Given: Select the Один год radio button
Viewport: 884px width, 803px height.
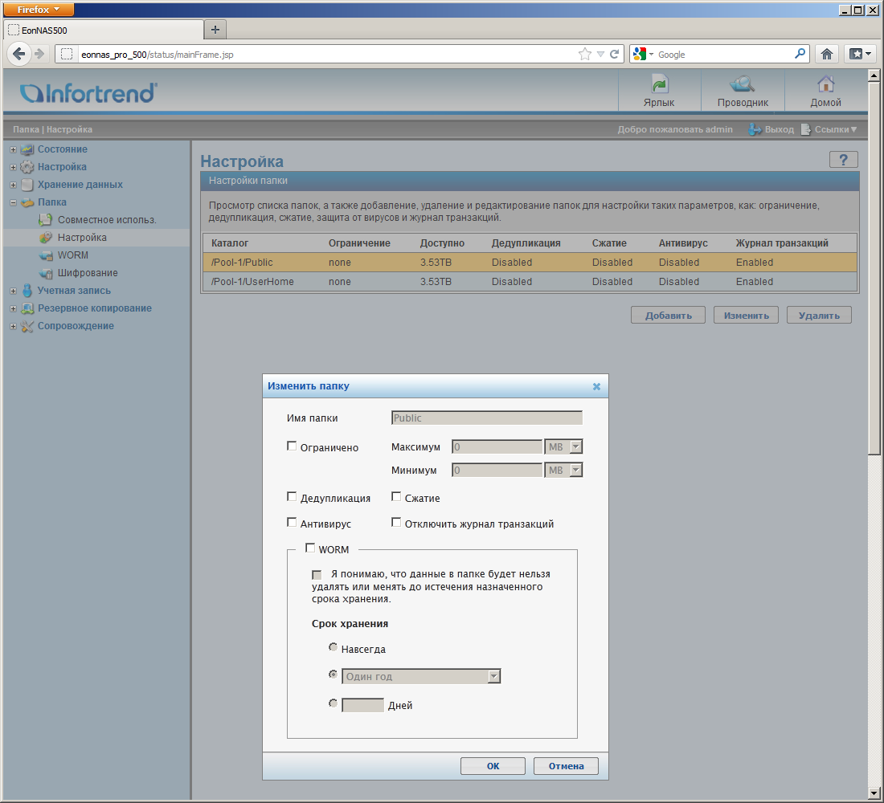Looking at the screenshot, I should (x=334, y=675).
